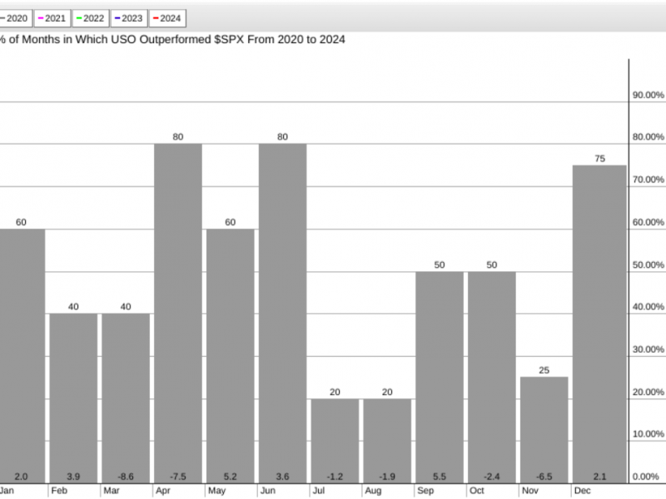Click the -1.9 average return value
The image size is (666, 499).
[x=387, y=477]
